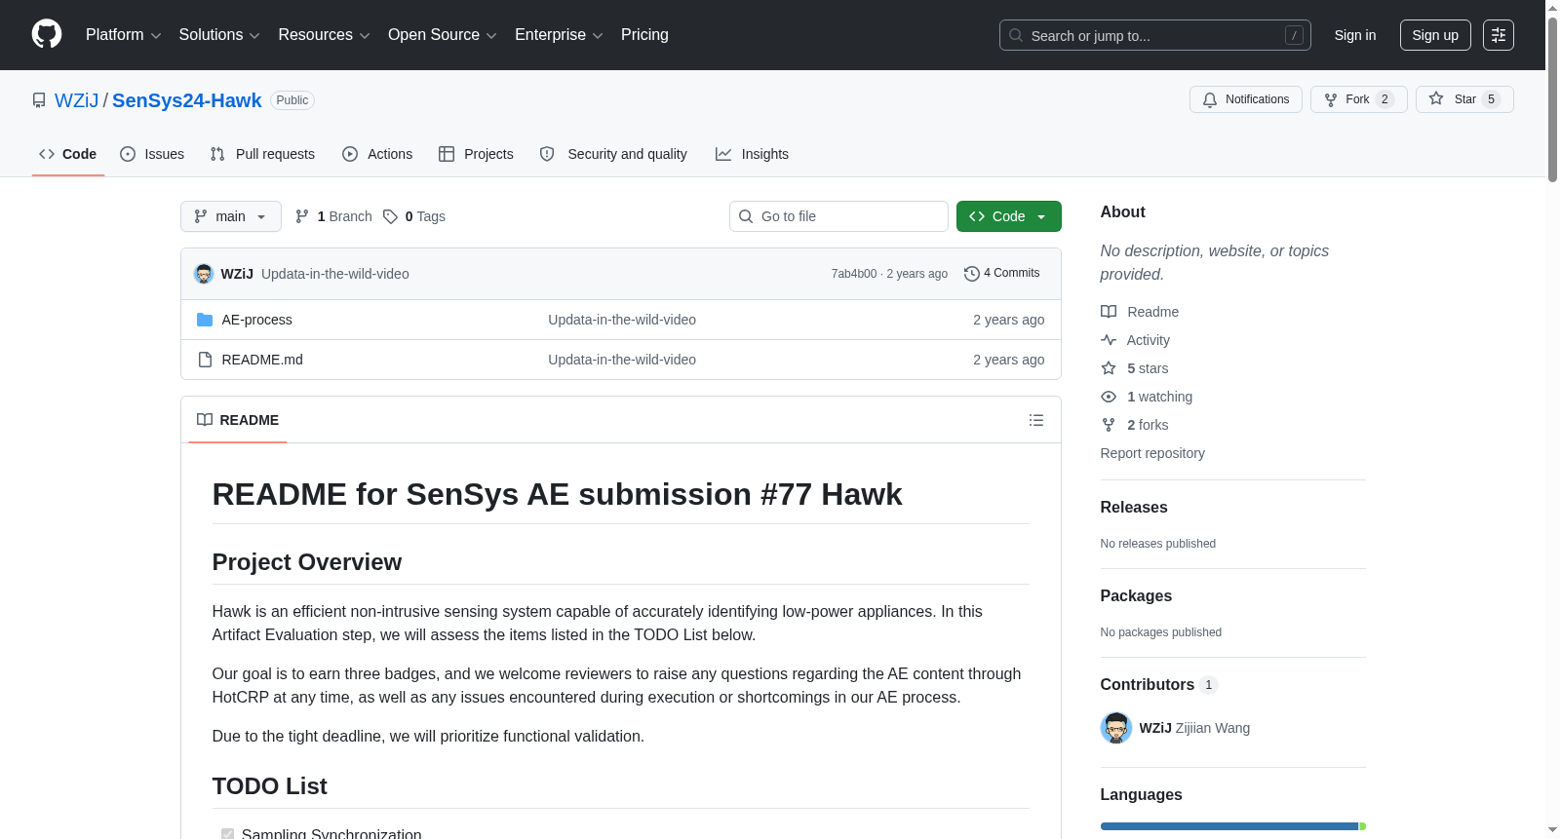Open README.md row commit message
The width and height of the screenshot is (1560, 839).
622,360
